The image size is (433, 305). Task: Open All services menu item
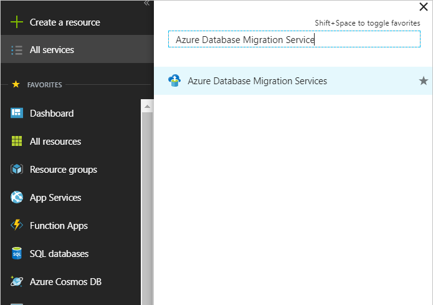click(x=52, y=50)
